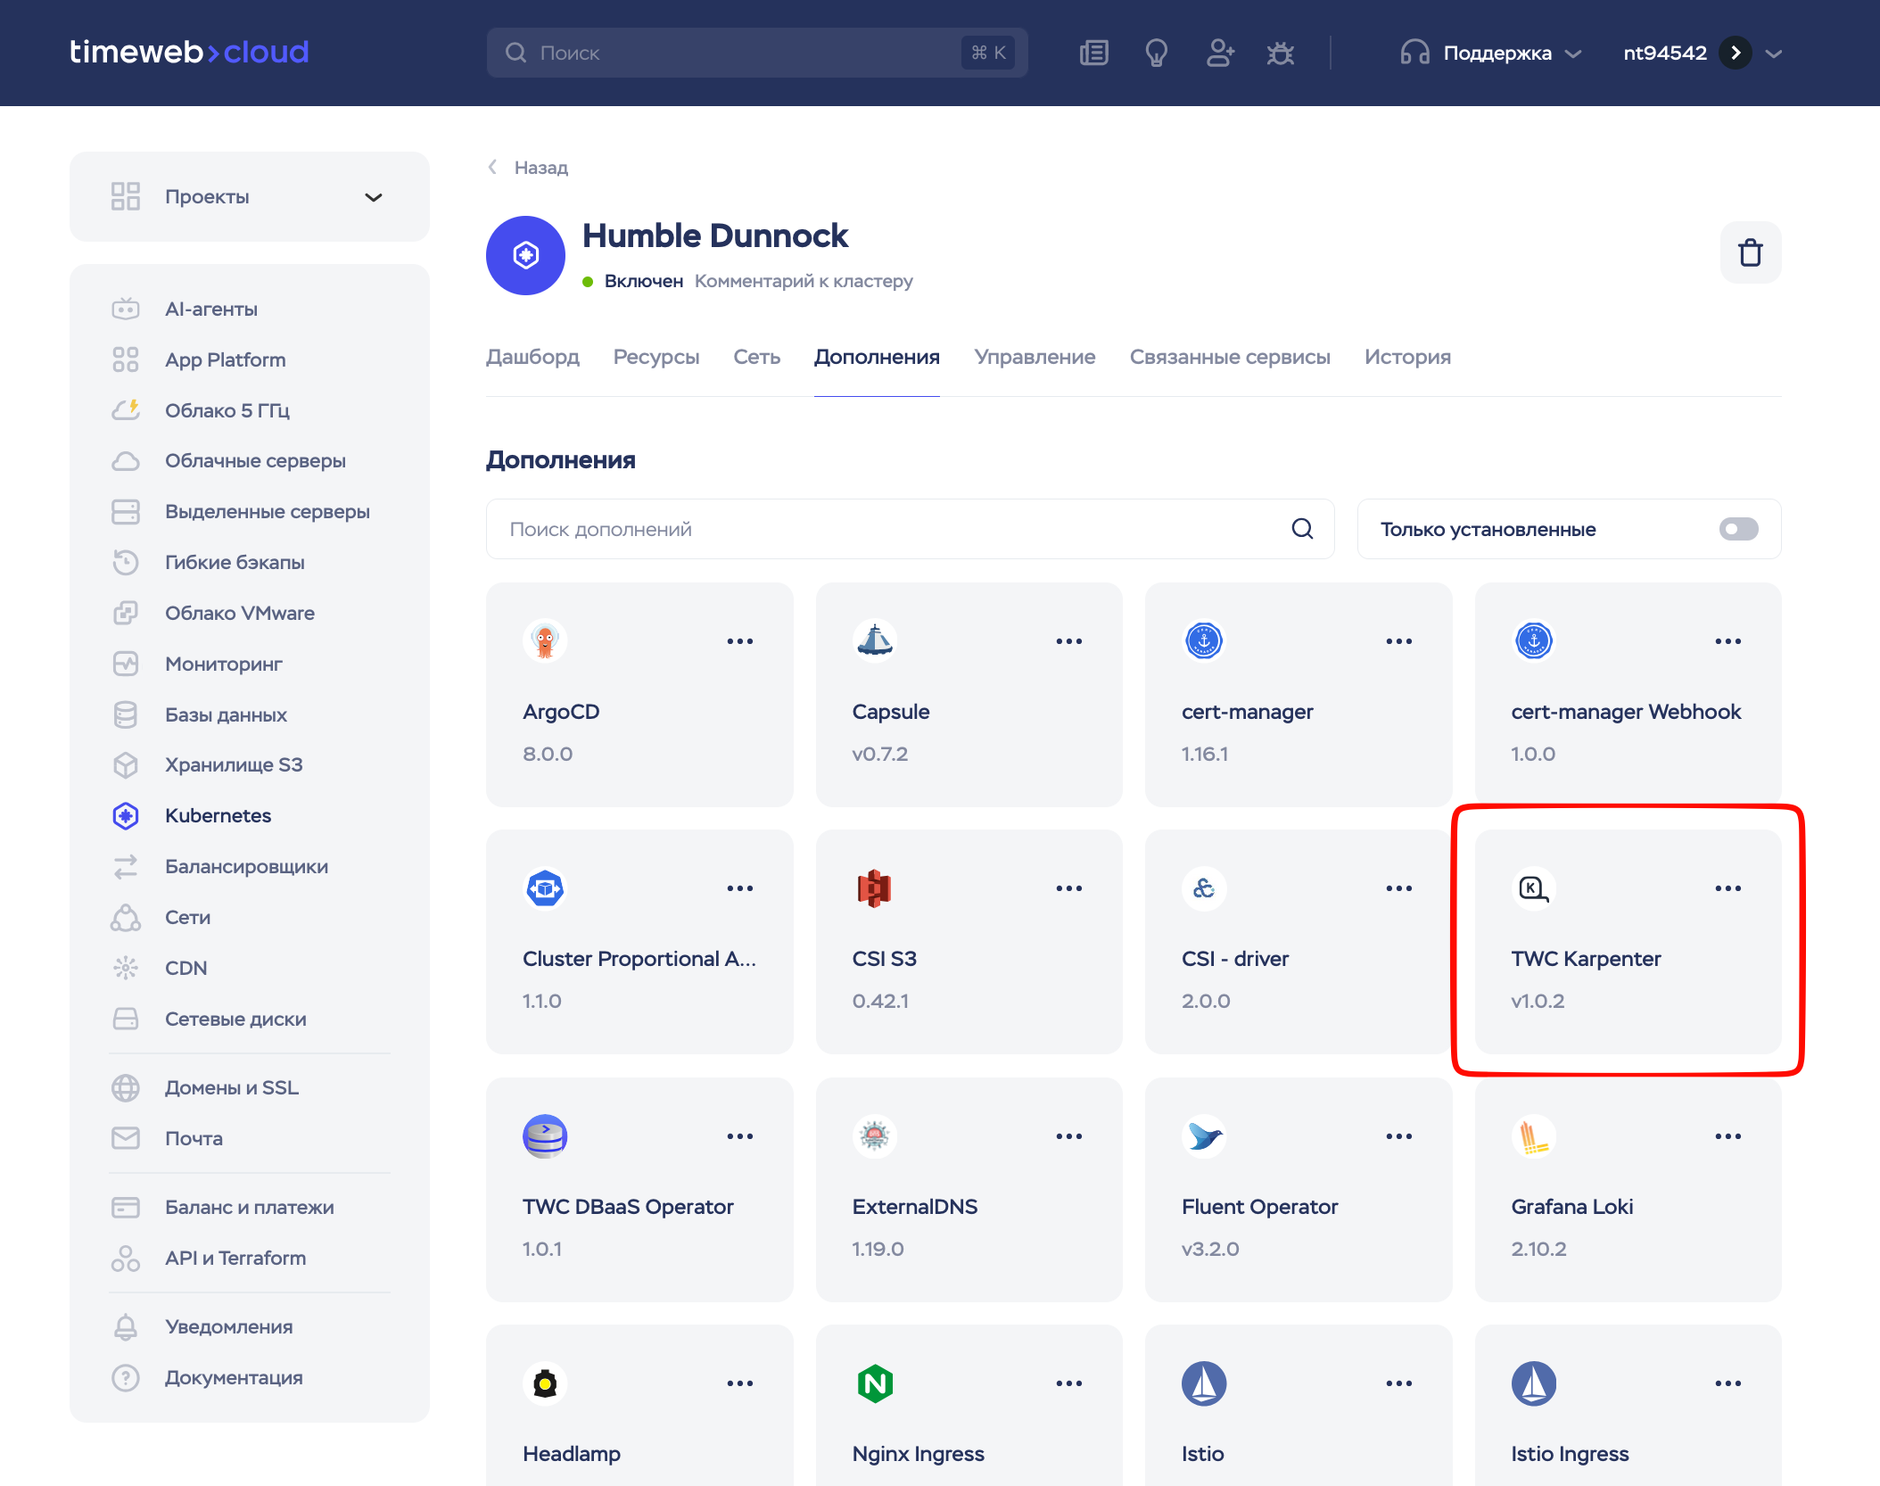Expand the Проекты dropdown
This screenshot has height=1486, width=1880.
pos(374,196)
